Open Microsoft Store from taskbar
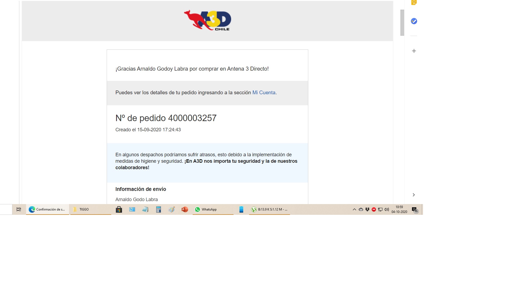The image size is (516, 290). pos(119,209)
